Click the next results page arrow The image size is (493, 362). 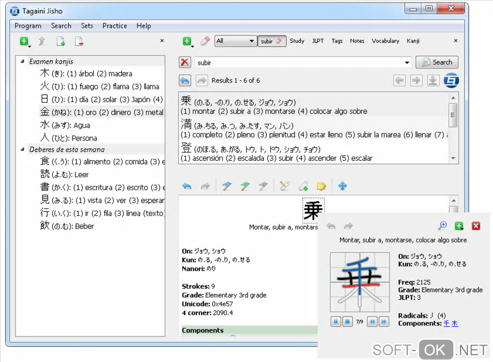(416, 81)
